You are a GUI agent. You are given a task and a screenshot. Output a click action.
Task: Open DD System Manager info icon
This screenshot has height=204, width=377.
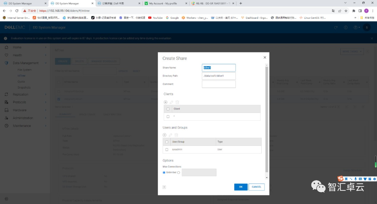(346, 28)
